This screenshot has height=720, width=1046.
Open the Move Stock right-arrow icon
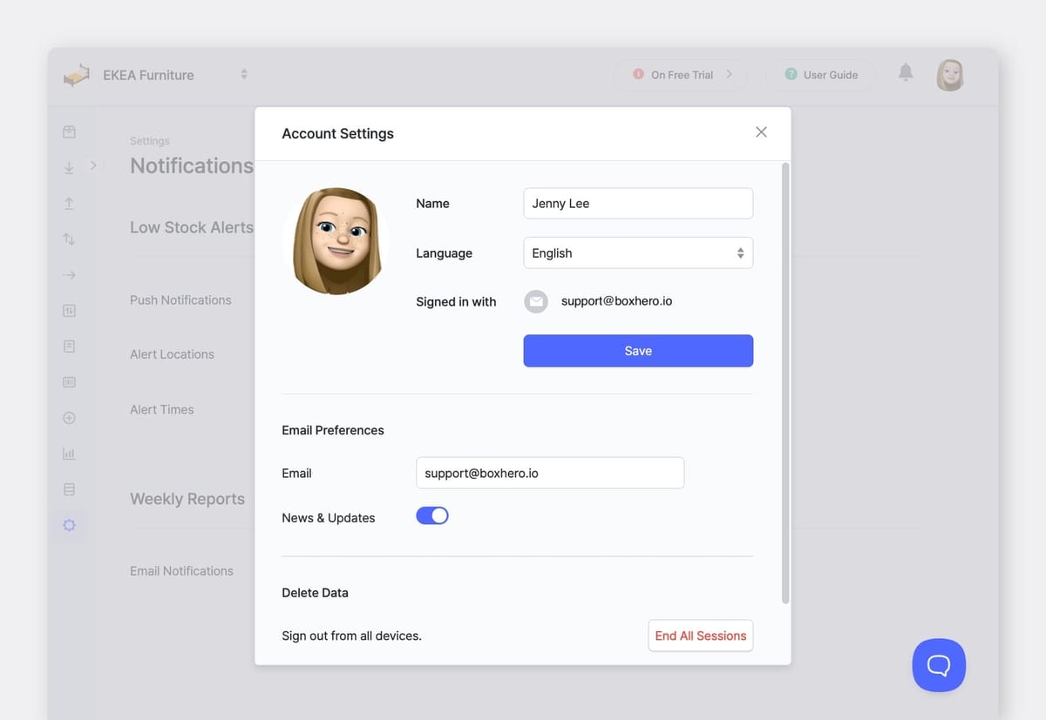(70, 275)
